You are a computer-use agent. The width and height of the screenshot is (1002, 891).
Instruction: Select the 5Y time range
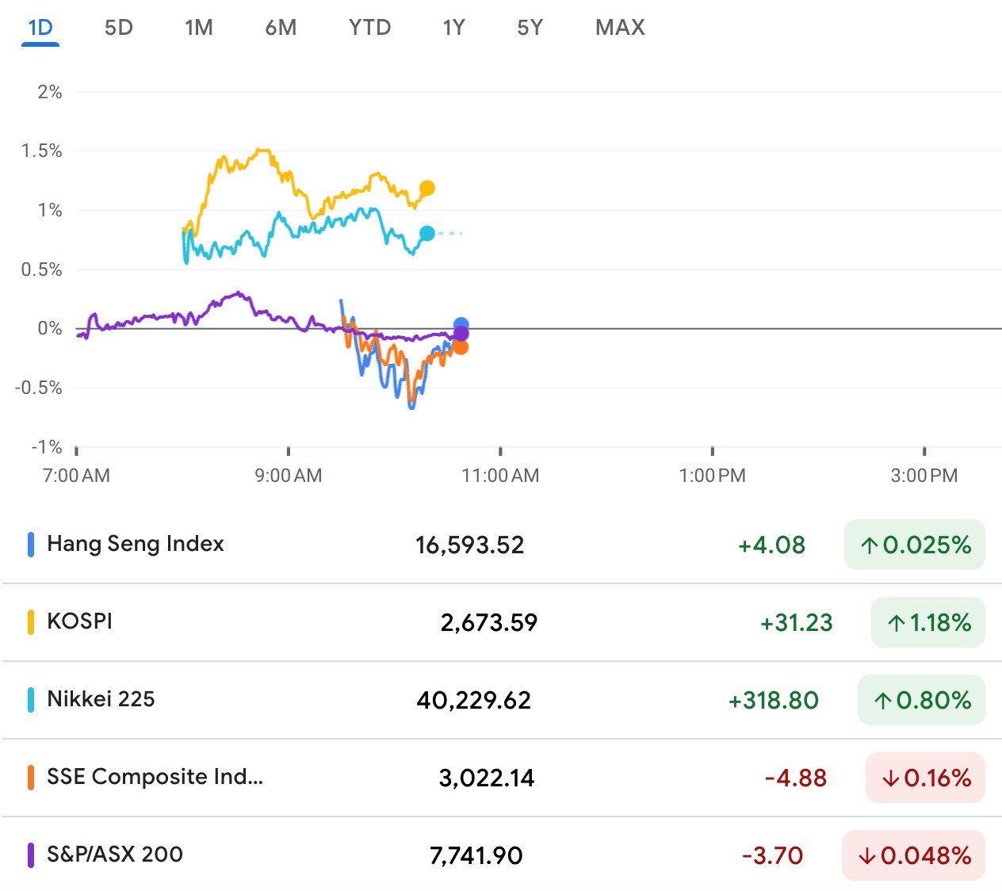click(x=530, y=28)
